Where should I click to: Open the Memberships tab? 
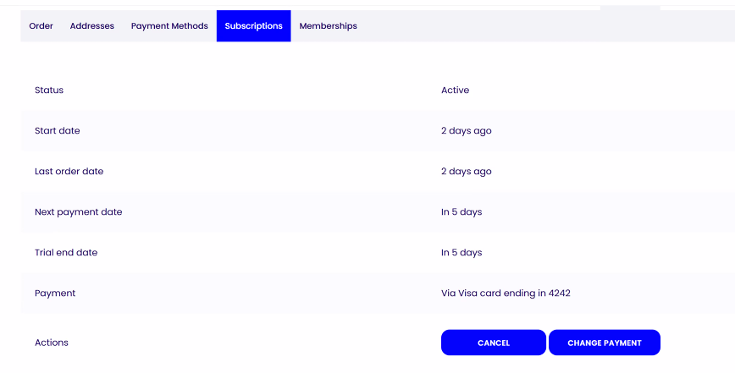click(328, 26)
